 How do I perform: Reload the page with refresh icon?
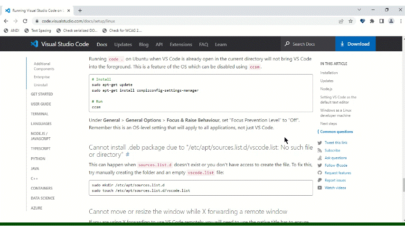tap(25, 21)
